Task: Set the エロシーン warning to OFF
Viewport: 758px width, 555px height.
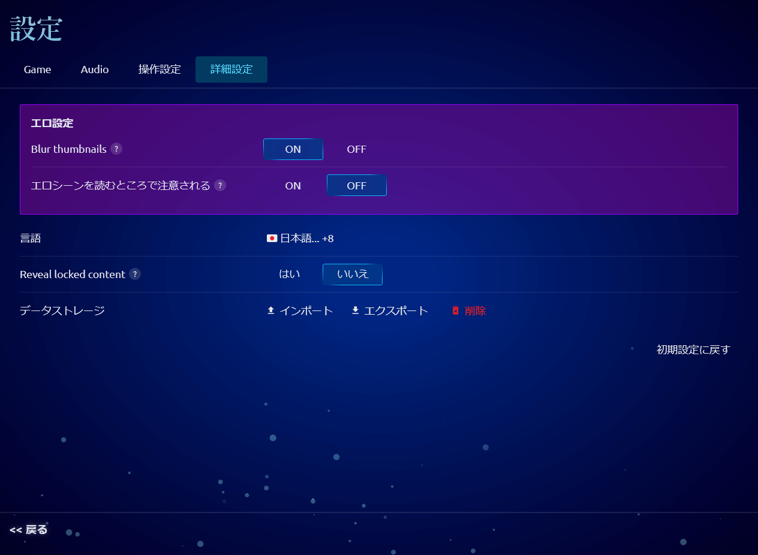Action: coord(356,186)
